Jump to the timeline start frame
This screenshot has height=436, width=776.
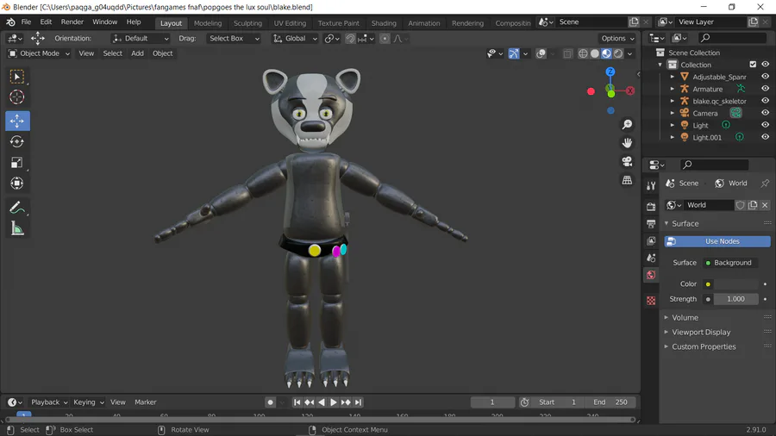coord(297,402)
